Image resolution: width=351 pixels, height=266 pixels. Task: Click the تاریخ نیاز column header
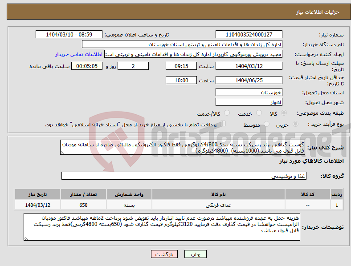(37, 194)
